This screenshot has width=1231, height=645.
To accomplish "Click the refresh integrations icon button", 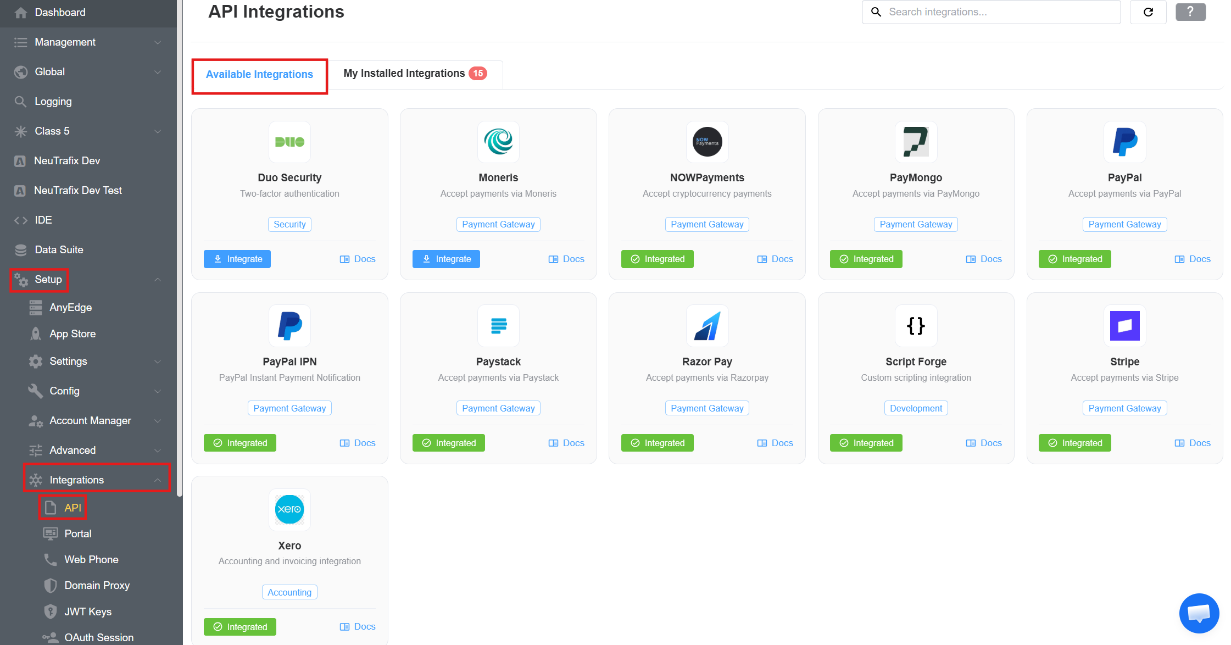I will [x=1148, y=12].
